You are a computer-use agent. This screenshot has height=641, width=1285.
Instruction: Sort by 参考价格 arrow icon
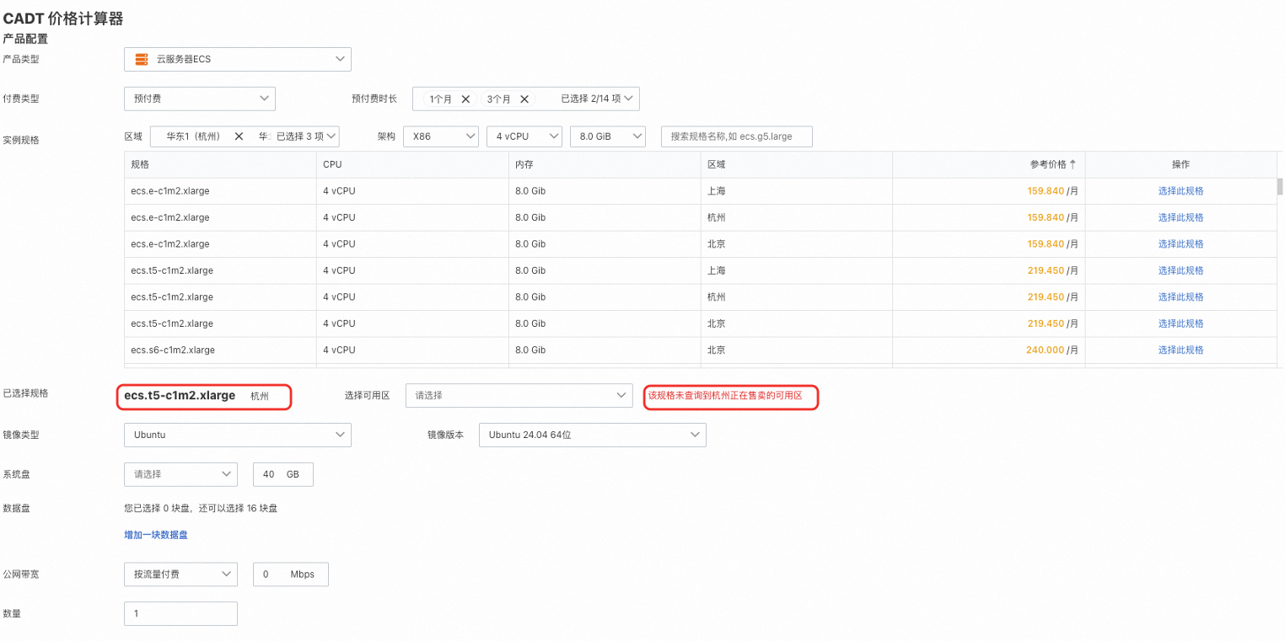(1073, 164)
